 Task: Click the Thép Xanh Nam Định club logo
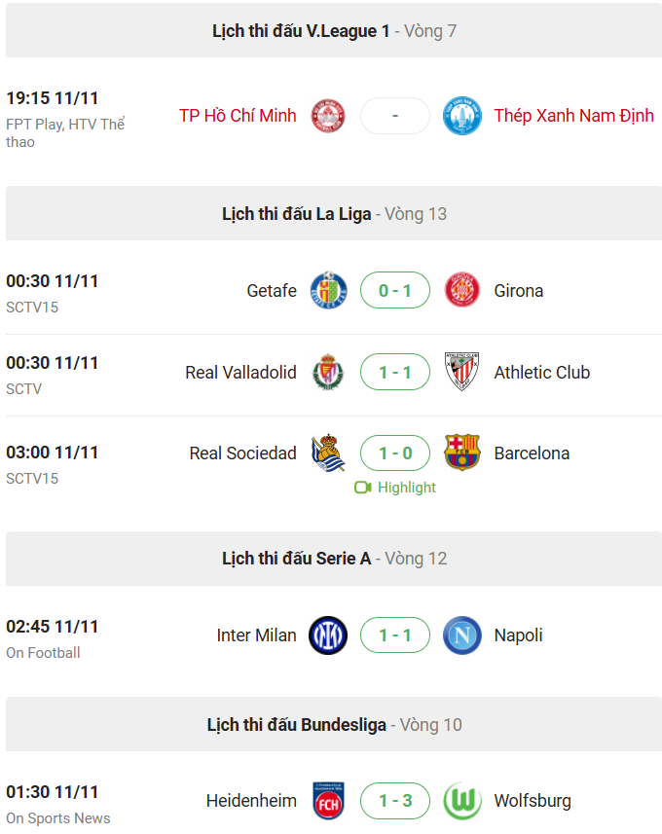click(x=461, y=116)
